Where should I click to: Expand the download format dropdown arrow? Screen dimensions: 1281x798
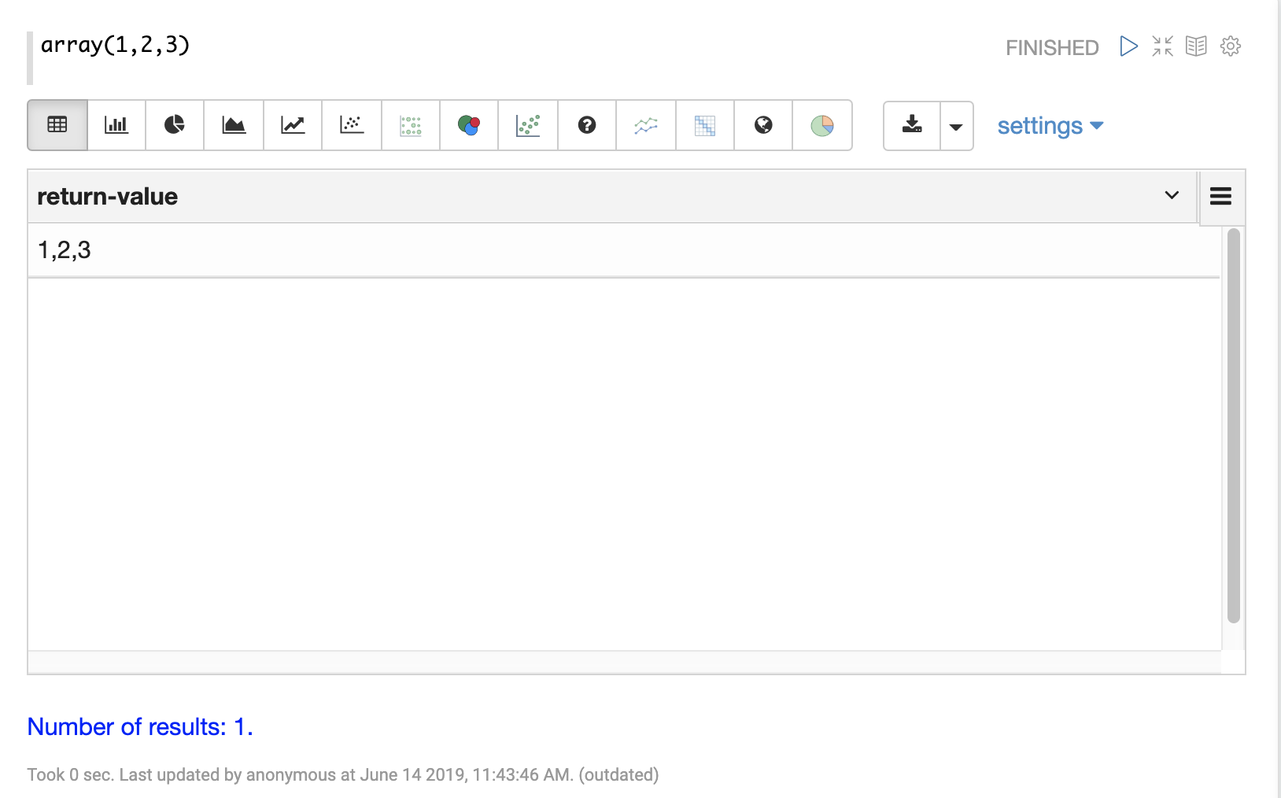pyautogui.click(x=957, y=126)
